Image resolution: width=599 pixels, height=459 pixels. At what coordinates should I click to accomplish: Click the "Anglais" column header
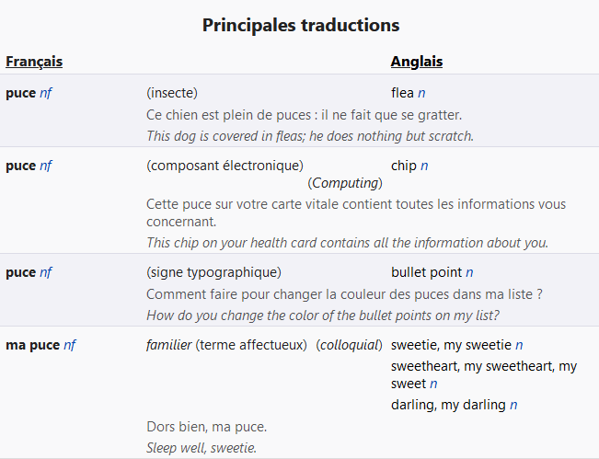(417, 62)
